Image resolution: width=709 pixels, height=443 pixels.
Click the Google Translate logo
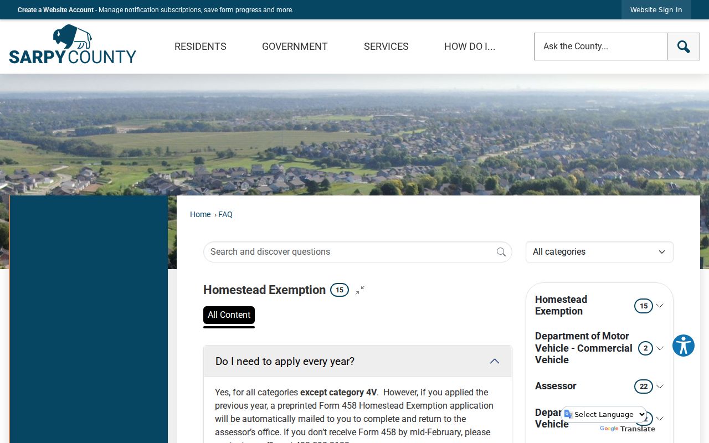pyautogui.click(x=627, y=429)
